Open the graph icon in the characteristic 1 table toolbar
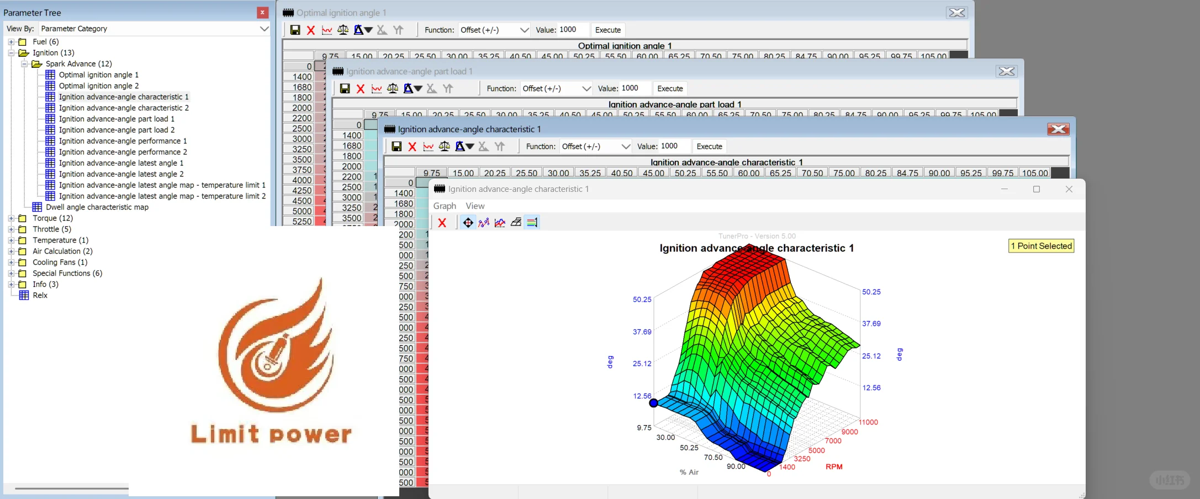 pyautogui.click(x=428, y=146)
